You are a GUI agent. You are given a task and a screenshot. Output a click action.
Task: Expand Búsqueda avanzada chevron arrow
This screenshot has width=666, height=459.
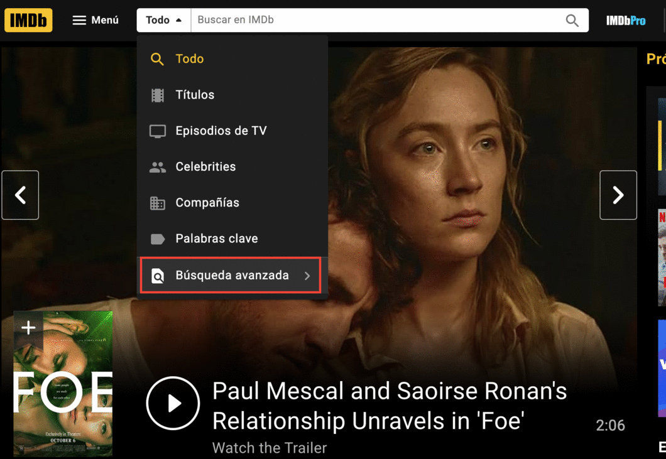click(x=307, y=276)
